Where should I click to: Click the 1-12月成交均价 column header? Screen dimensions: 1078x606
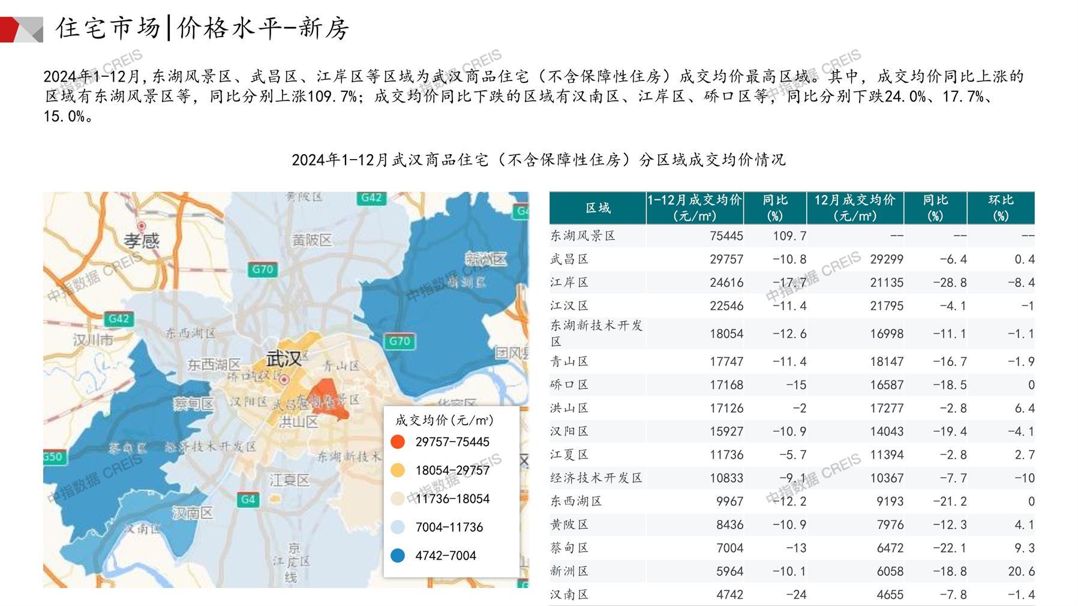(x=695, y=208)
